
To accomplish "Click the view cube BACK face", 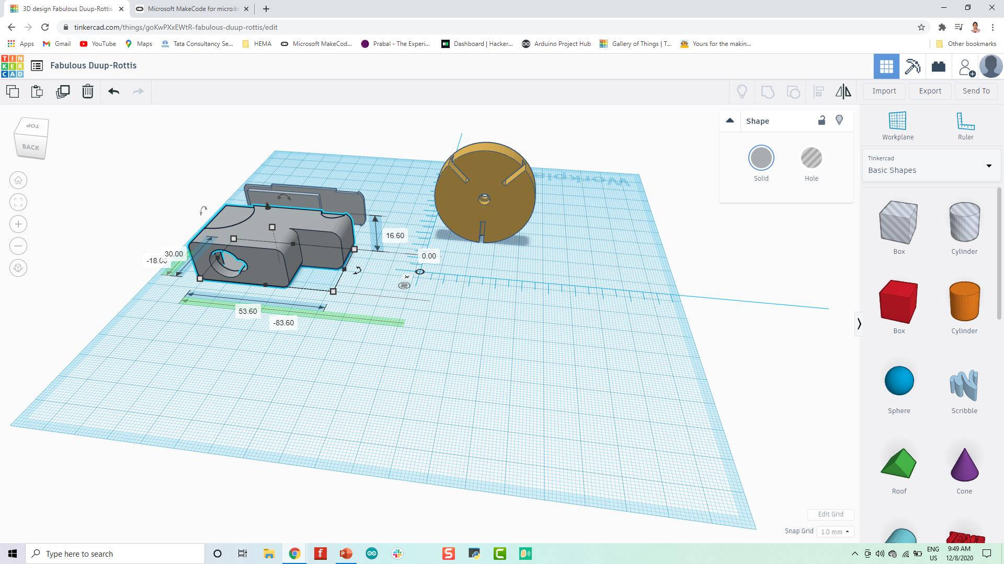I will coord(30,147).
